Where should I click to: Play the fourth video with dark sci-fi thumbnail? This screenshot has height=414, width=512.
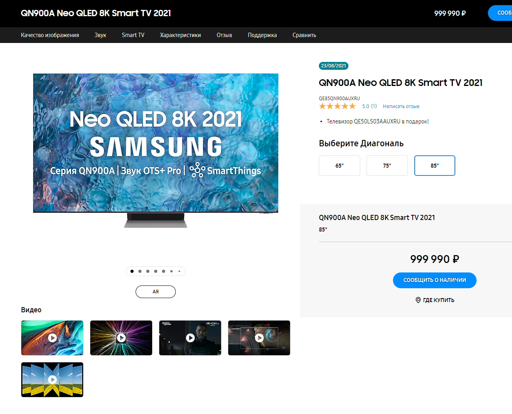click(x=259, y=338)
